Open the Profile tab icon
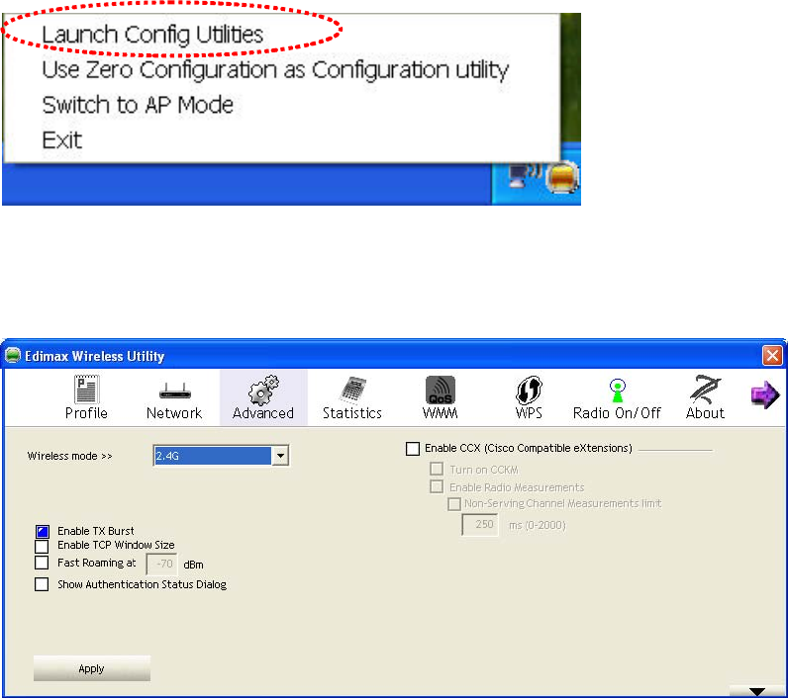The image size is (788, 698). tap(86, 390)
